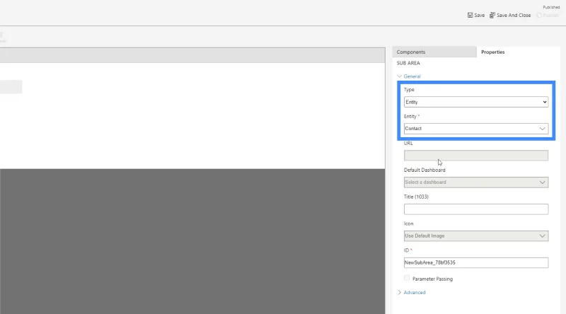Click the URL input field
566x314 pixels.
(475, 156)
